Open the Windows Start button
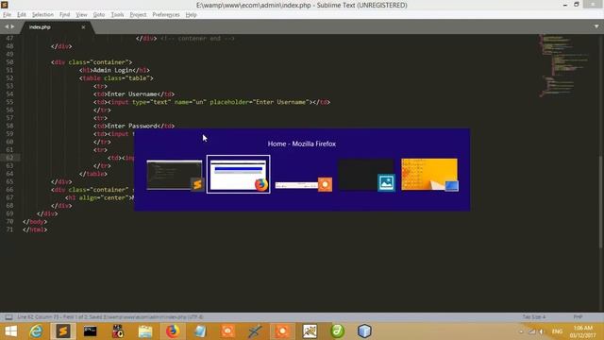604x340 pixels. (x=10, y=331)
